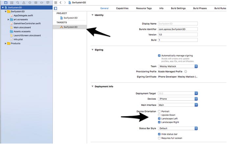Click the Version field
The height and width of the screenshot is (144, 227).
tap(178, 35)
